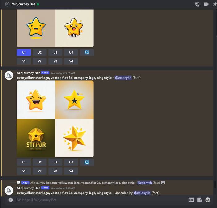Start a voice call with Midjourney Bot
This screenshot has height=208, width=217.
tap(197, 4)
